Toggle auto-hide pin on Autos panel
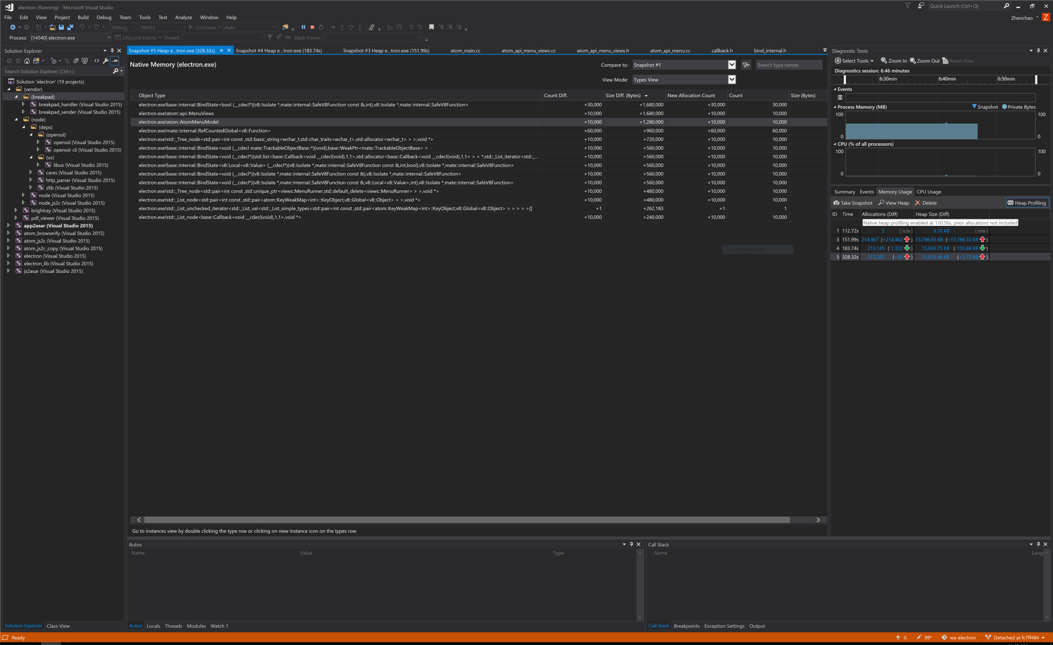This screenshot has width=1053, height=645. pos(631,545)
